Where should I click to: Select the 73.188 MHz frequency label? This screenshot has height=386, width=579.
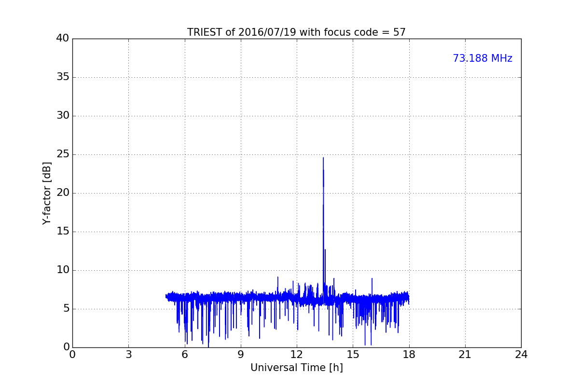click(482, 58)
